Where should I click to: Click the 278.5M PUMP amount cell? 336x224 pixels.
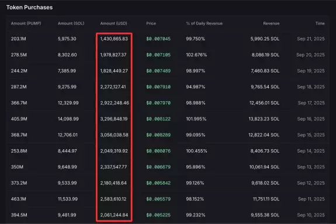[19, 55]
